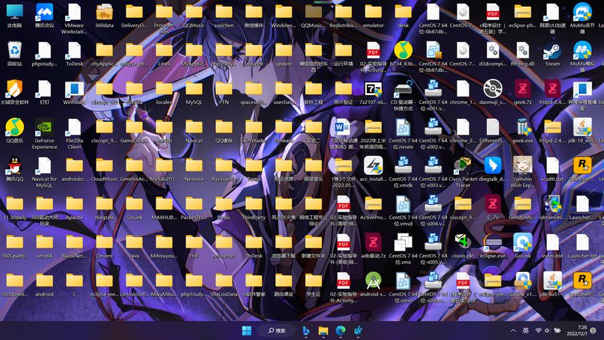The width and height of the screenshot is (604, 340).
Task: Click the taskbar search box
Action: [x=277, y=330]
